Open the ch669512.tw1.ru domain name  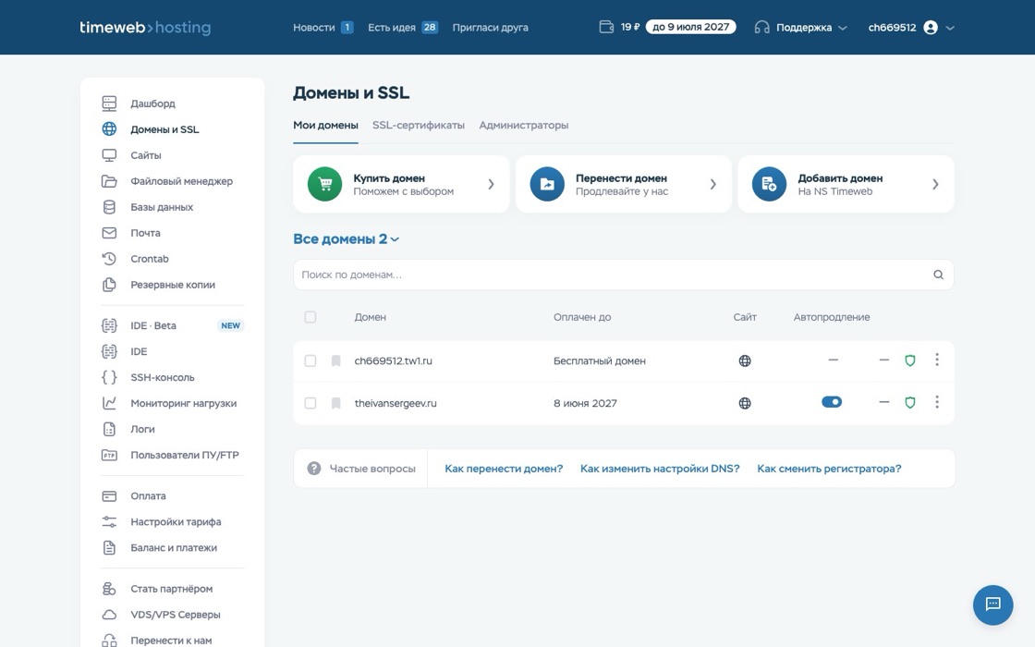point(393,360)
